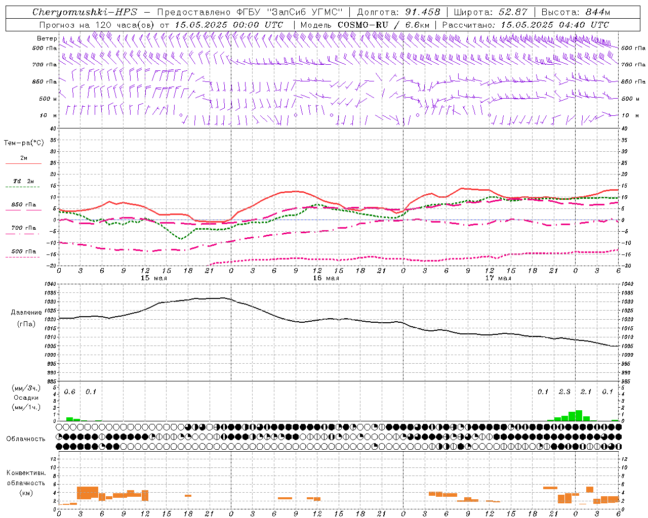The height and width of the screenshot is (518, 648).
Task: Click the '10 м' wind level label on the left
Action: [48, 115]
